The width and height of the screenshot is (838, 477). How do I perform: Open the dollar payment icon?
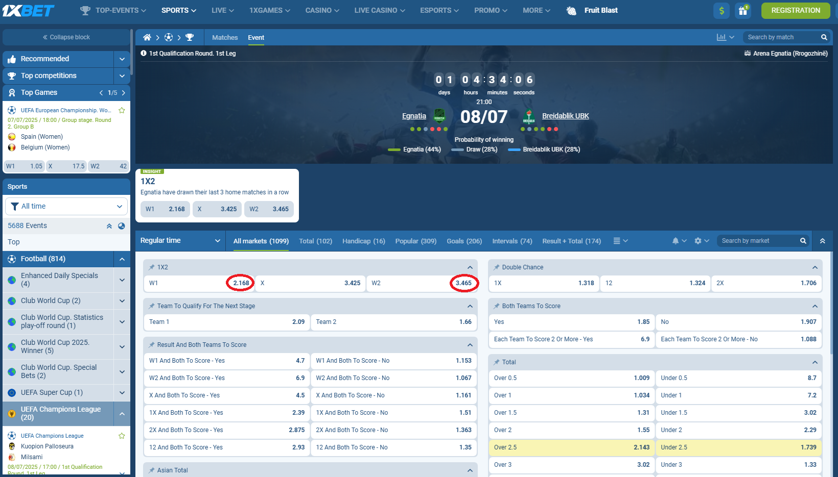[721, 10]
